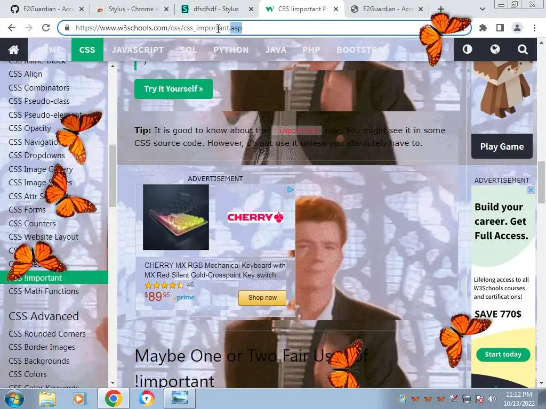Reload the page with refresh icon

coord(46,28)
